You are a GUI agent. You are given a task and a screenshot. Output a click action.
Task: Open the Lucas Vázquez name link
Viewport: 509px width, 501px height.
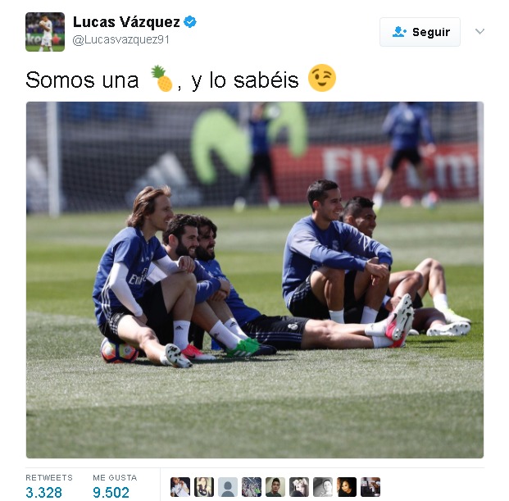[126, 22]
